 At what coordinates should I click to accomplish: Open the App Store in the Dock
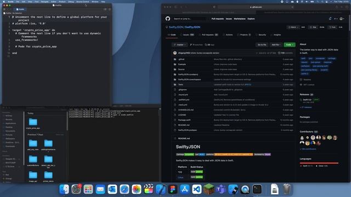pos(185,189)
